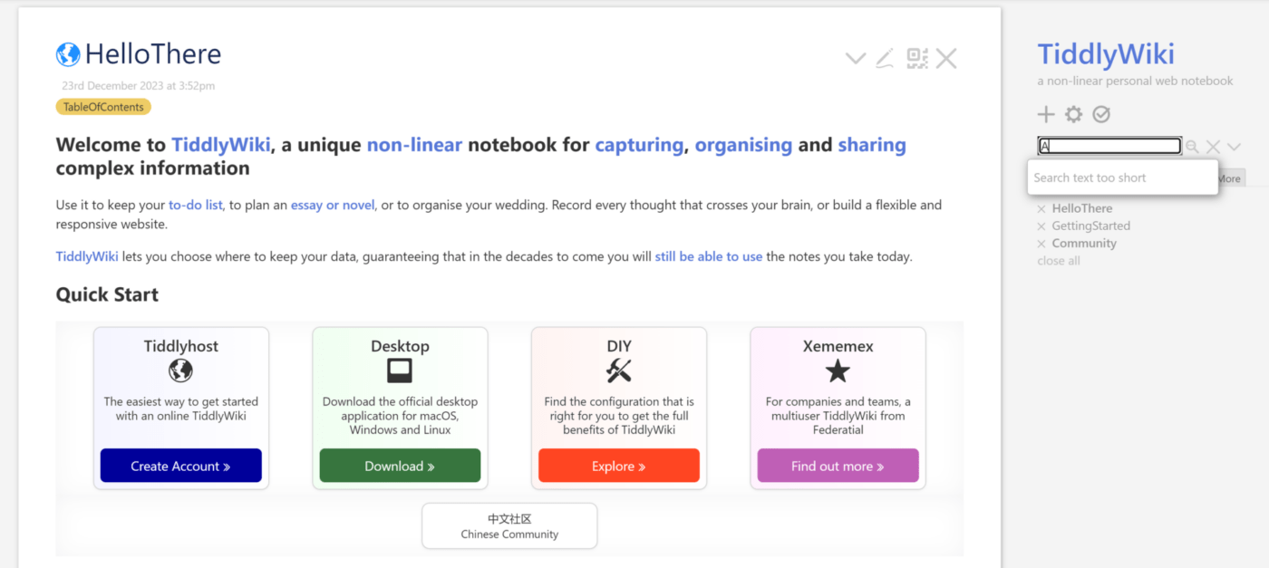
Task: Click into the sidebar search field
Action: tap(1109, 146)
